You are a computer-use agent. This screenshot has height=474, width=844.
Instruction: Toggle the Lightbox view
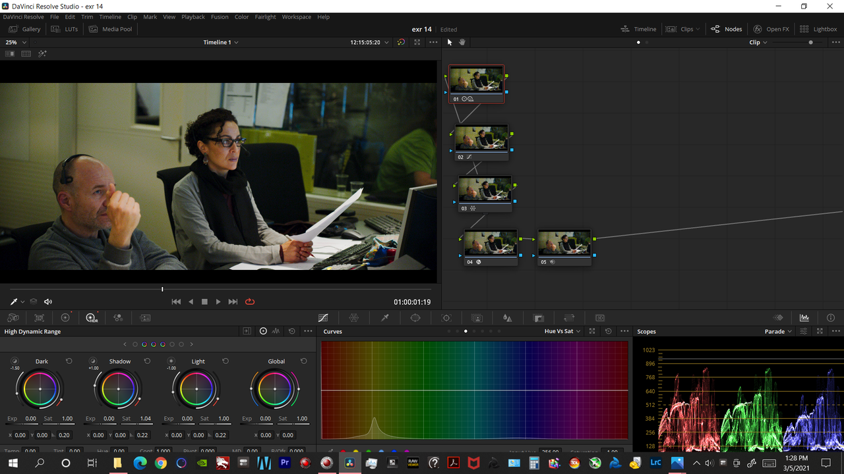coord(818,29)
